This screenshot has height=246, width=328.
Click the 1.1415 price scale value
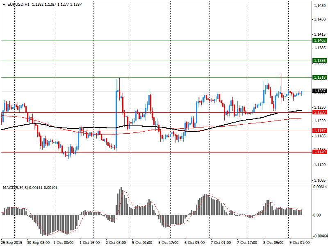(x=320, y=34)
